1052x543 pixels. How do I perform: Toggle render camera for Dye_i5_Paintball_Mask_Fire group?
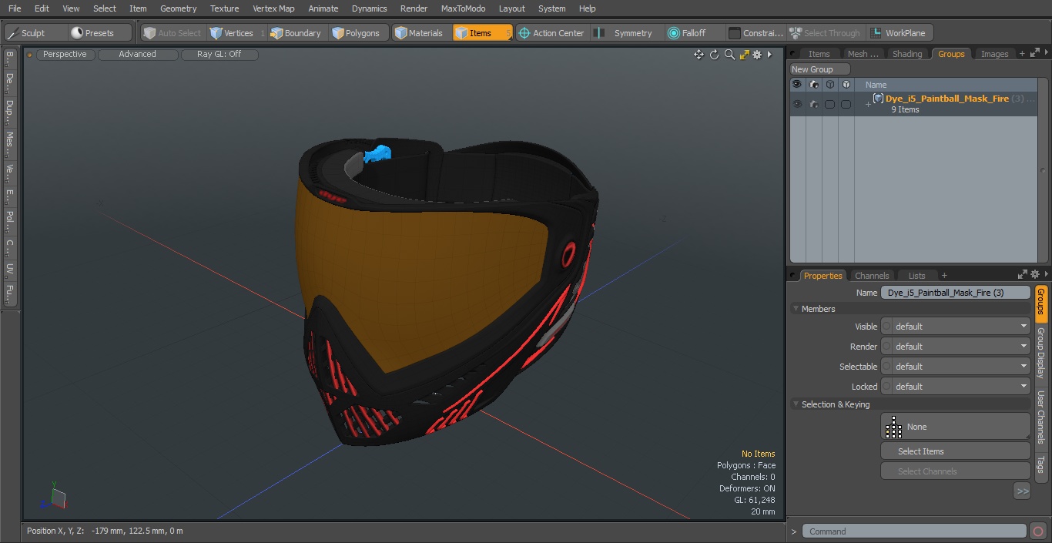pyautogui.click(x=814, y=104)
